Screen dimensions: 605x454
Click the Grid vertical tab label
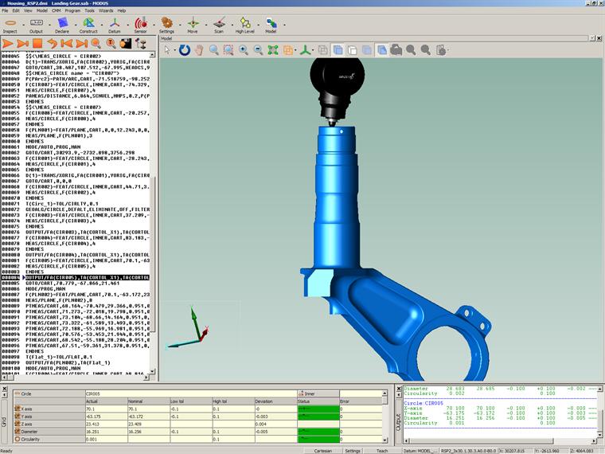[x=4, y=422]
